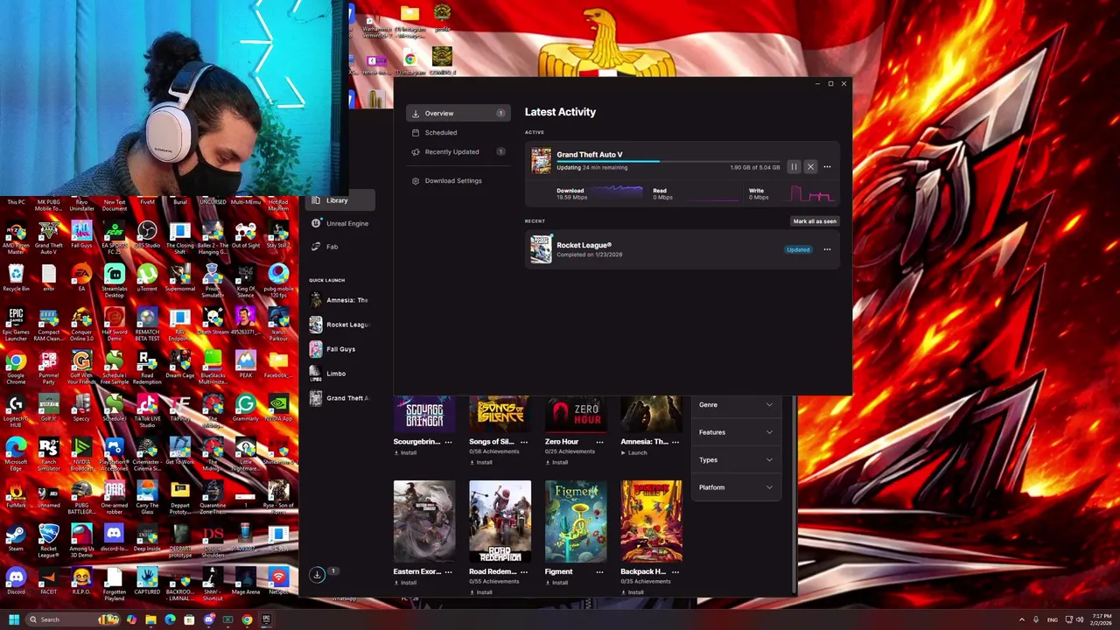
Task: Click Mark all as seen button
Action: 815,221
